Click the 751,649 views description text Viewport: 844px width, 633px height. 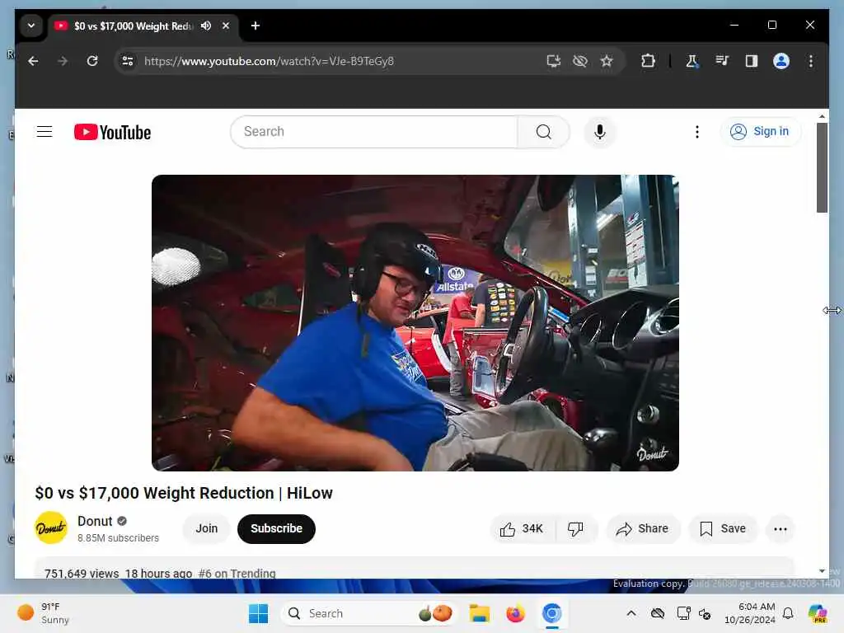coord(82,574)
